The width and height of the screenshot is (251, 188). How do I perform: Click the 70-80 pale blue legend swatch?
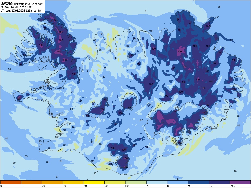click(157, 182)
